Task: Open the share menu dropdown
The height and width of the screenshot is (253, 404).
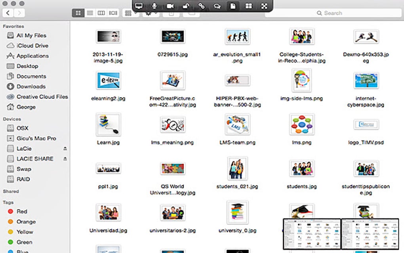Action: (x=171, y=13)
